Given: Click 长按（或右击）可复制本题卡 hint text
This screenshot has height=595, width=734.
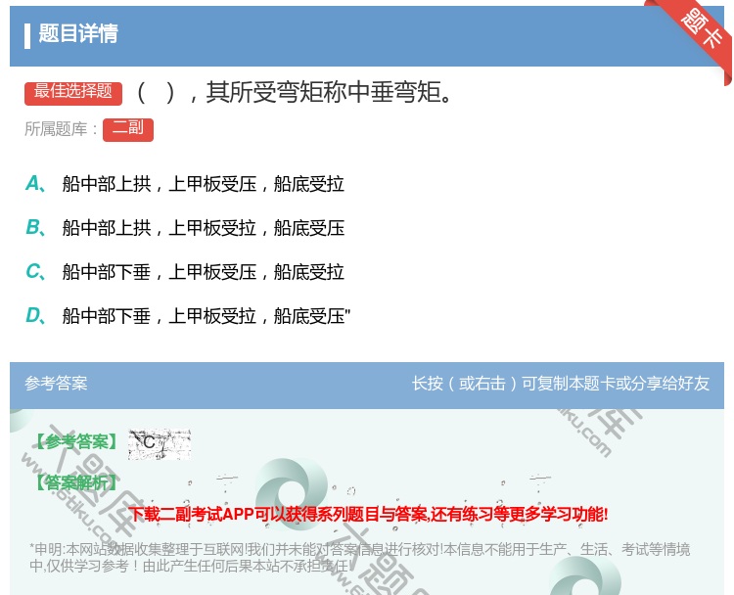Looking at the screenshot, I should [x=561, y=384].
